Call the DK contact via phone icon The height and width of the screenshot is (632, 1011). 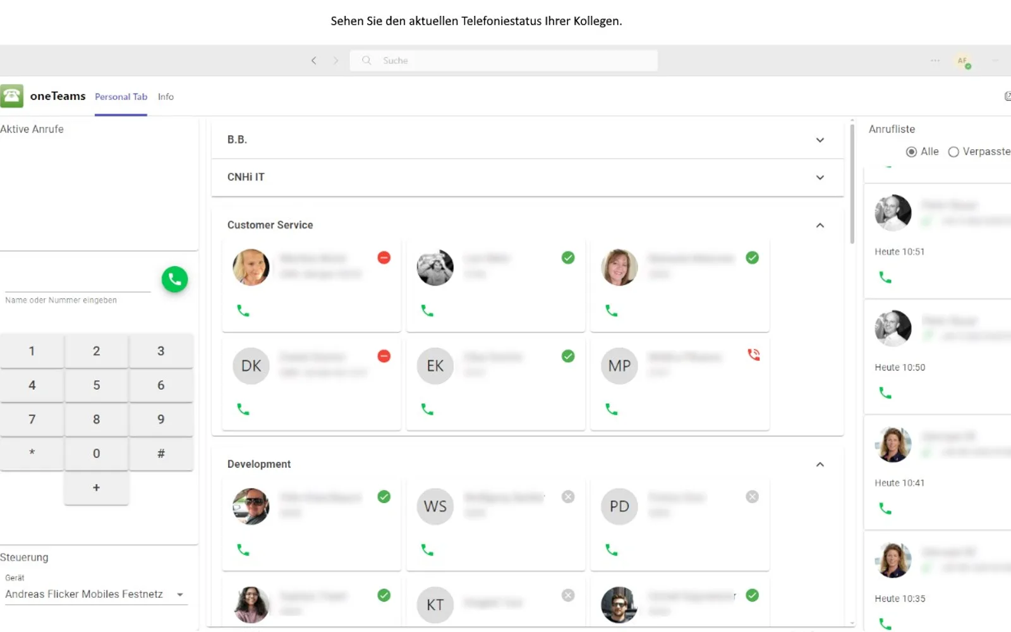(x=243, y=410)
